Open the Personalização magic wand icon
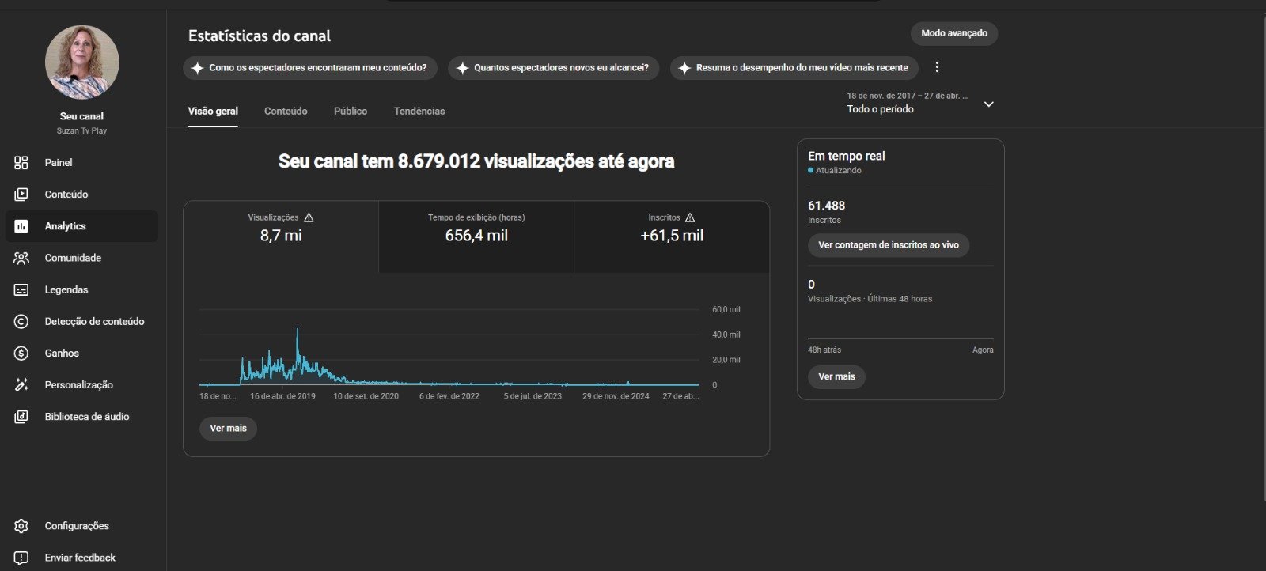Screen dimensions: 1266x571 [21, 385]
